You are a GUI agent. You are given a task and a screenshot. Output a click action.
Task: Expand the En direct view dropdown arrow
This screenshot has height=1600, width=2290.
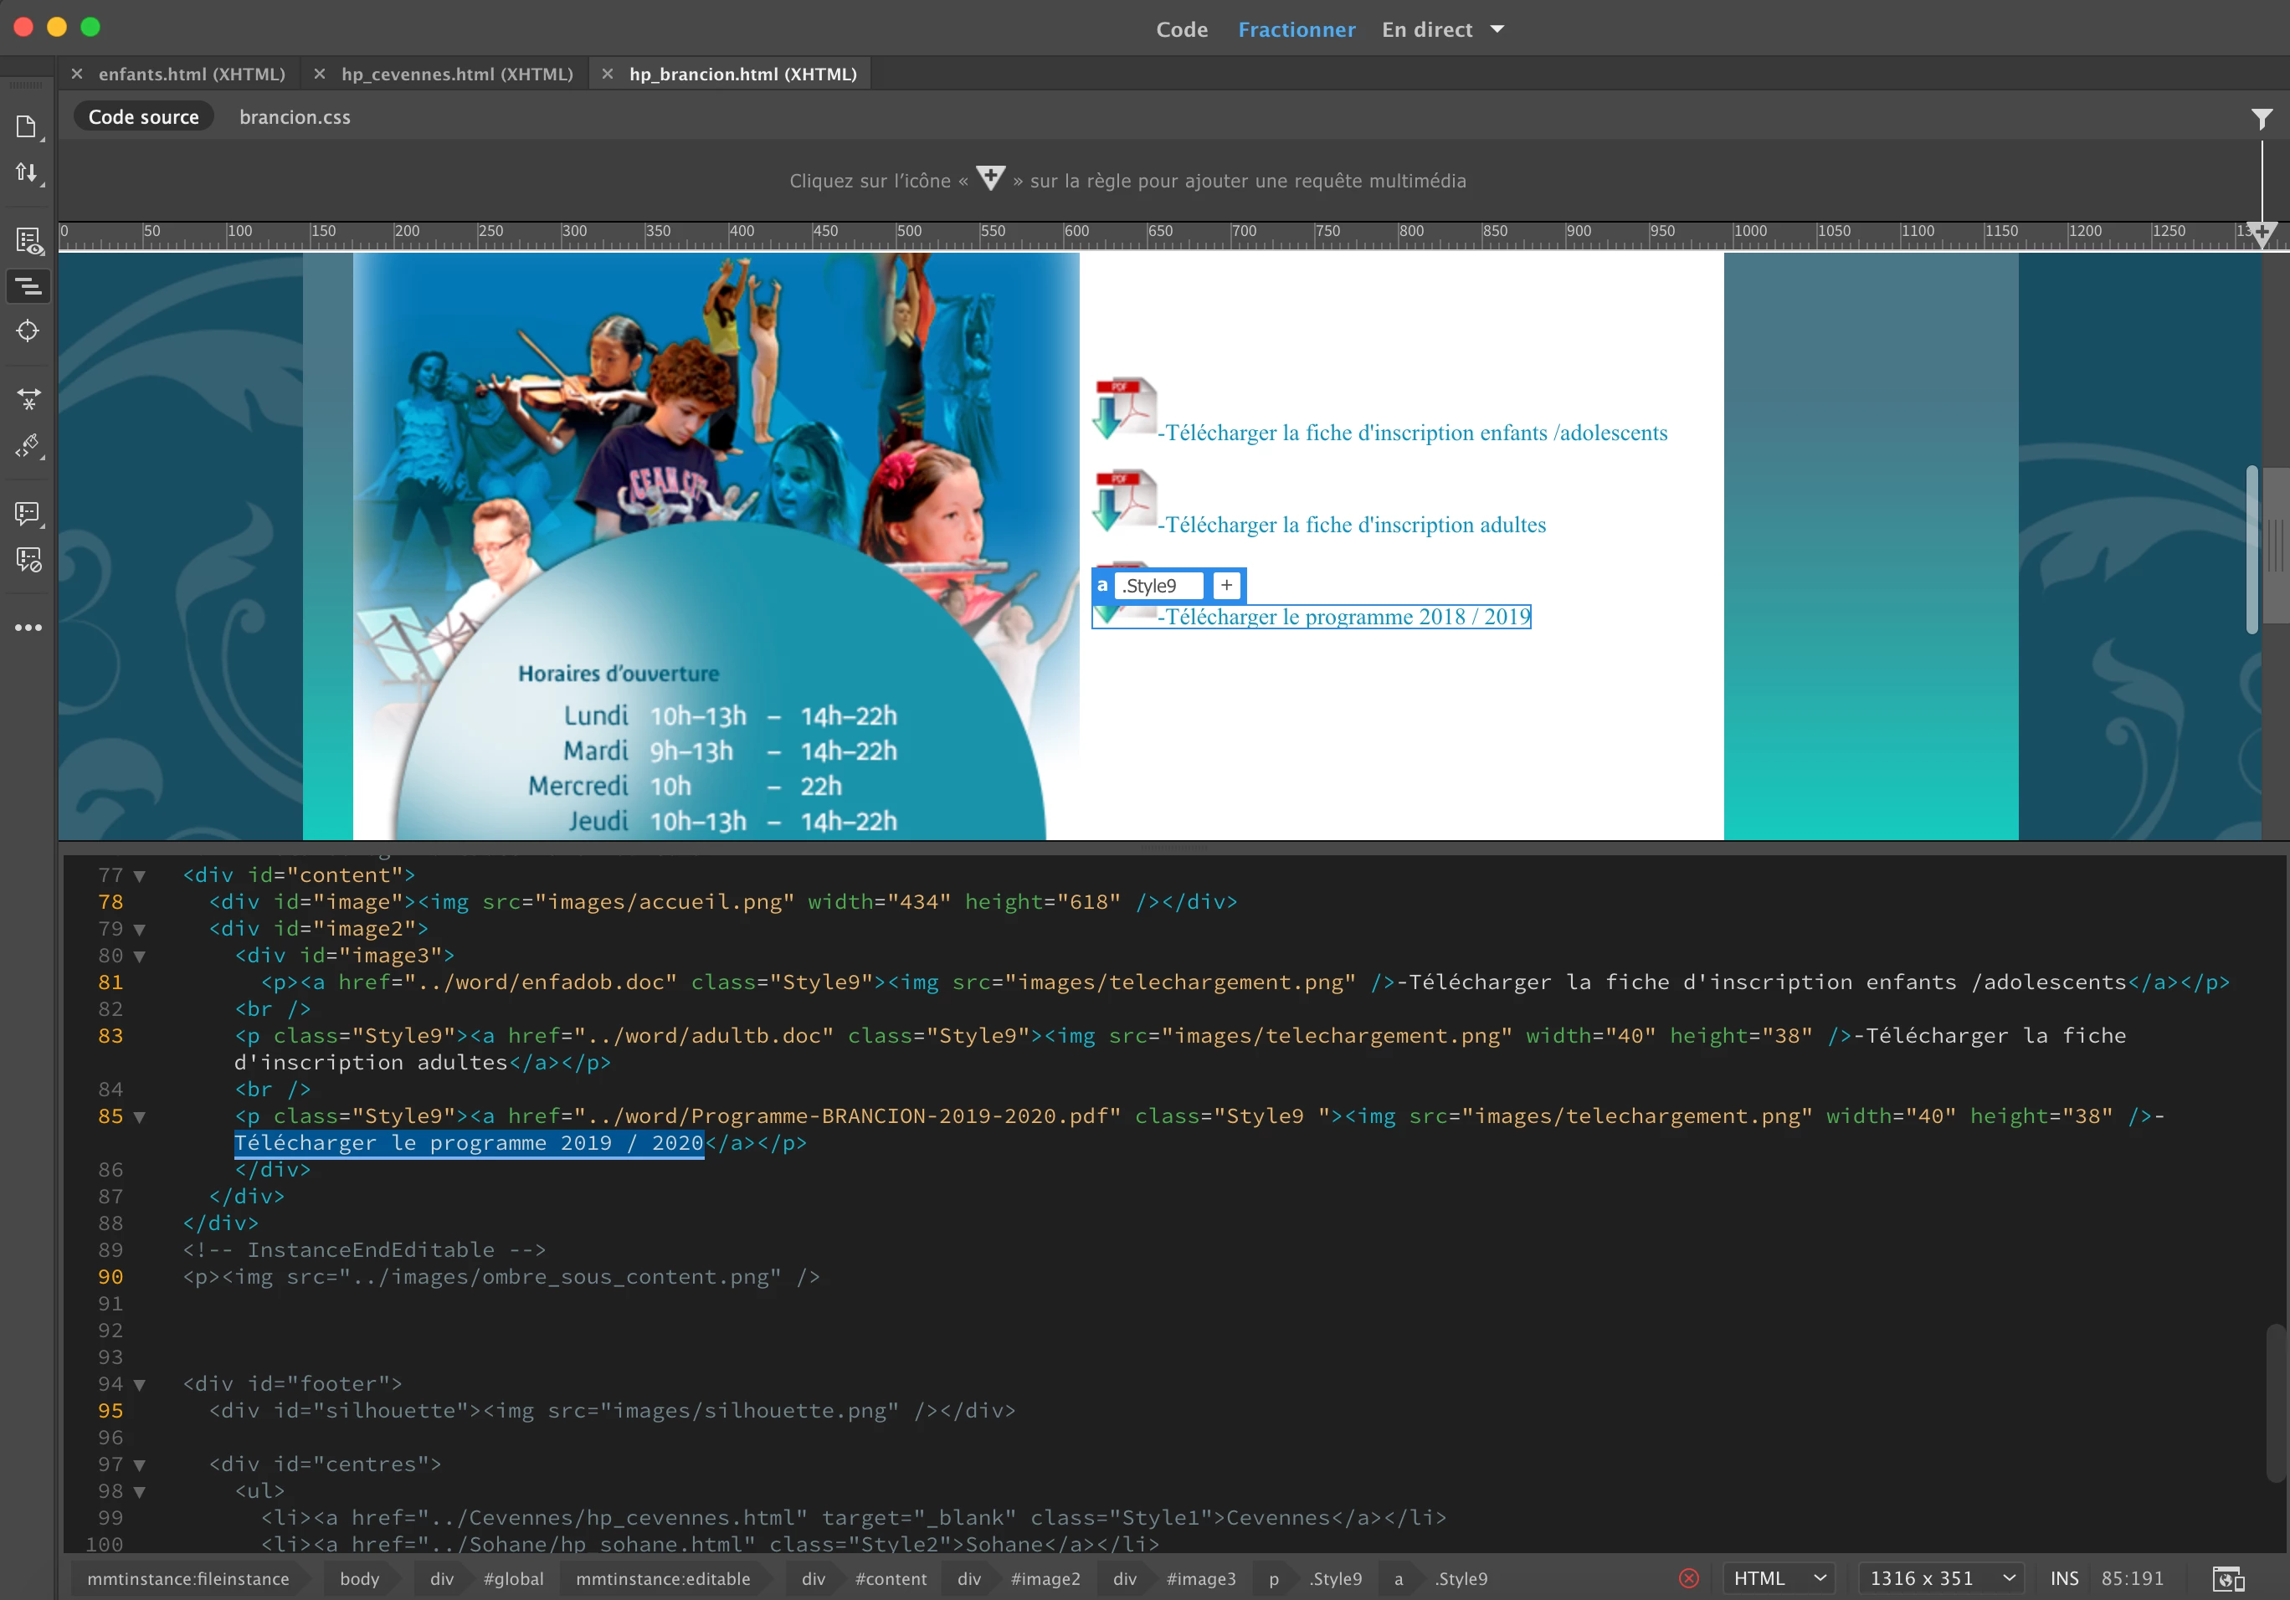[x=1497, y=29]
